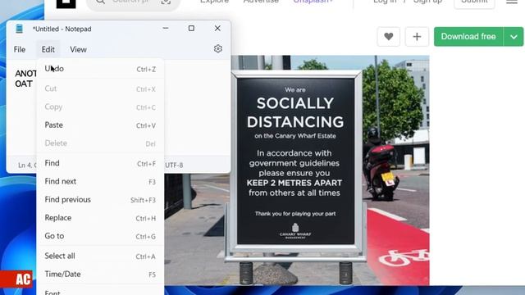Viewport: 525px width, 295px height.
Task: Minimize the Notepad window
Action: pyautogui.click(x=166, y=29)
